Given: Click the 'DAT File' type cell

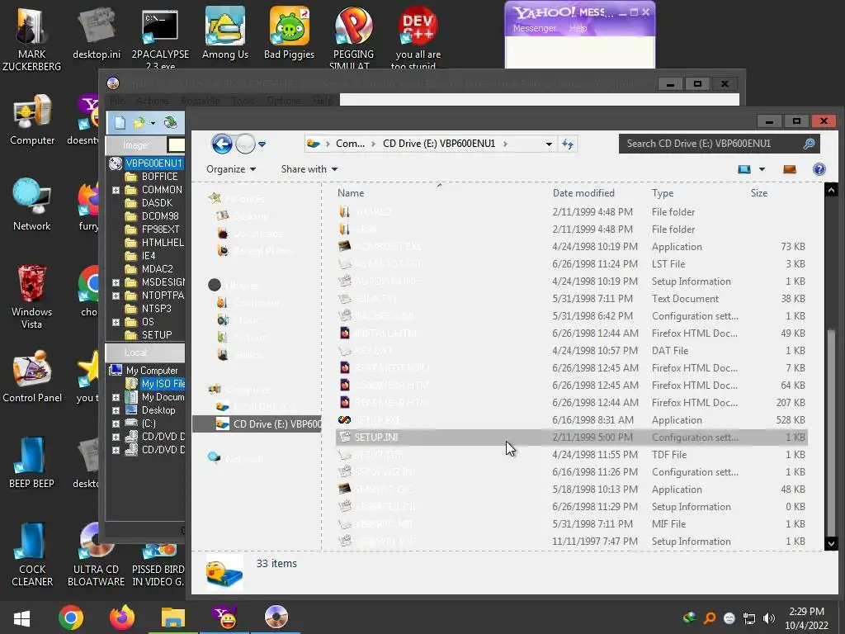Looking at the screenshot, I should (x=670, y=350).
